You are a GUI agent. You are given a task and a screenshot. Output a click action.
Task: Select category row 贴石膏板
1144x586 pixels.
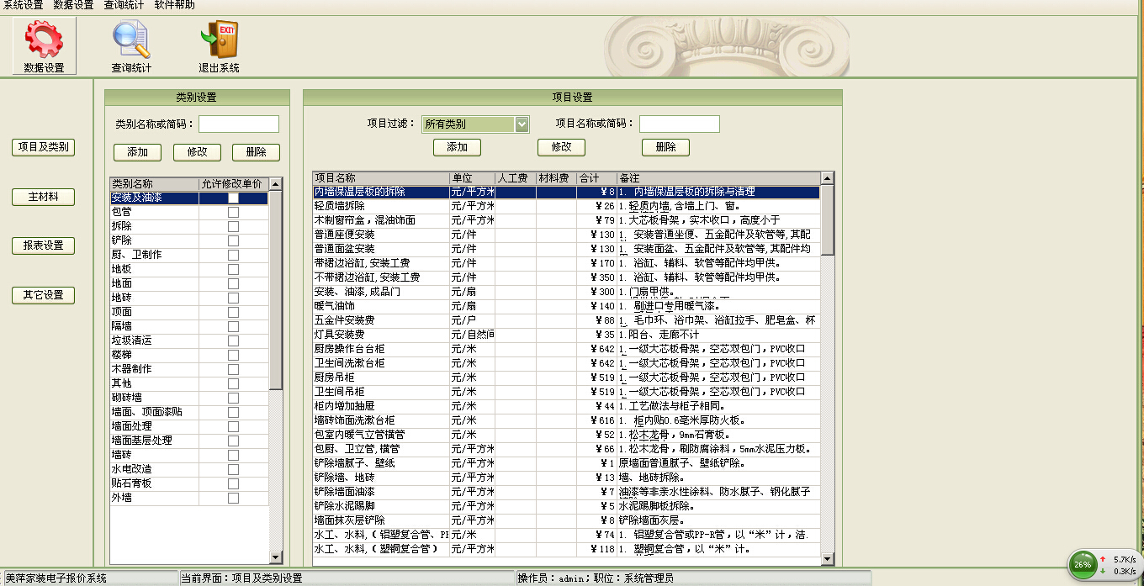pyautogui.click(x=189, y=484)
